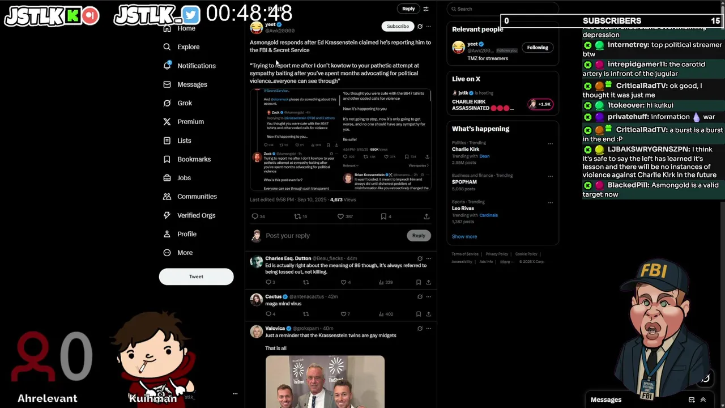Like the main post with heart icon
The height and width of the screenshot is (408, 725).
coord(340,216)
